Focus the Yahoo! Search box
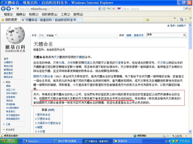This screenshot has height=144, width=193. click(150, 9)
